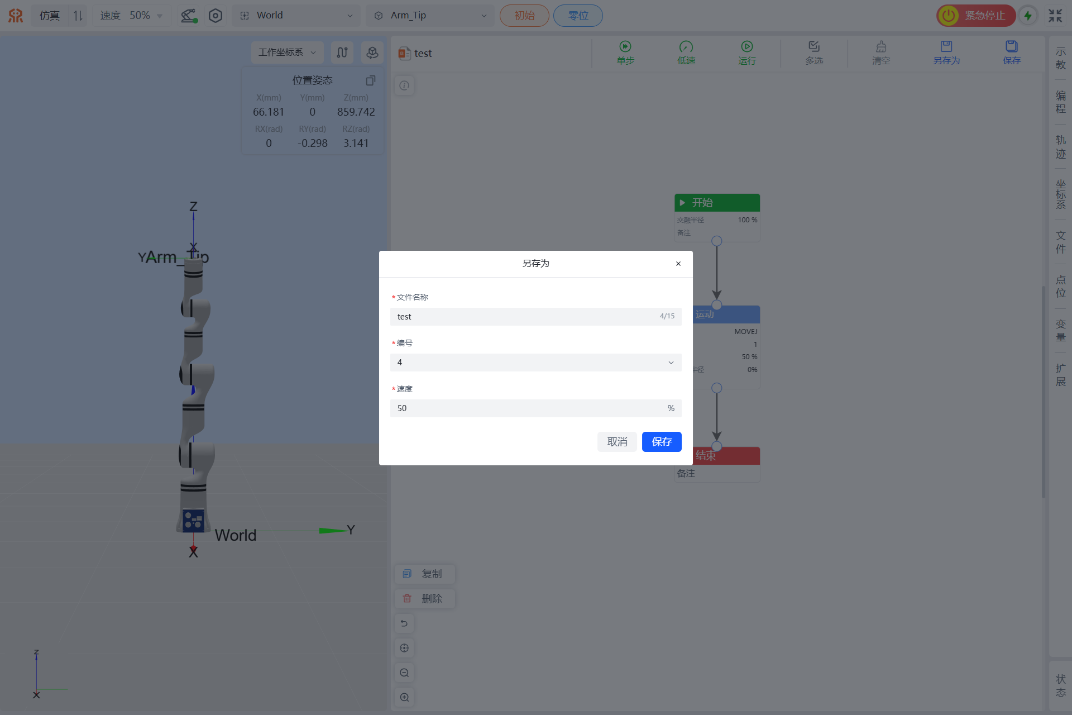Toggle the green lightning power icon
The width and height of the screenshot is (1072, 715).
click(1027, 16)
